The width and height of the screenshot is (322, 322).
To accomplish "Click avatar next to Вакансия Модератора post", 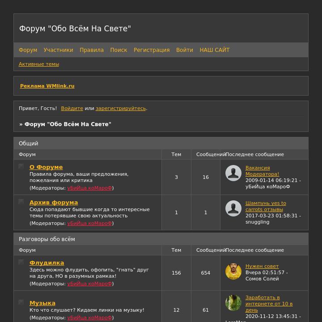I will point(233,173).
